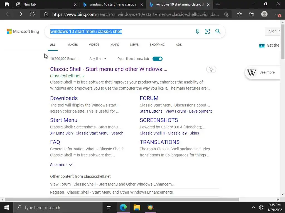
Task: Click the browser Forward arrow
Action: tap(20, 14)
